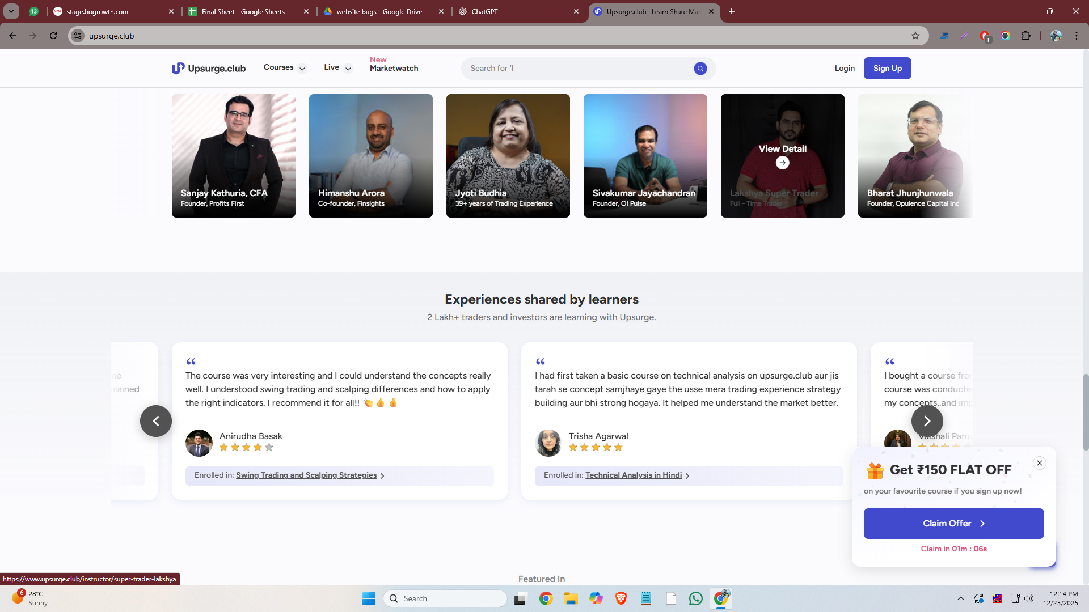1089x612 pixels.
Task: Open Chrome tab search dropdown arrow
Action: pyautogui.click(x=11, y=11)
